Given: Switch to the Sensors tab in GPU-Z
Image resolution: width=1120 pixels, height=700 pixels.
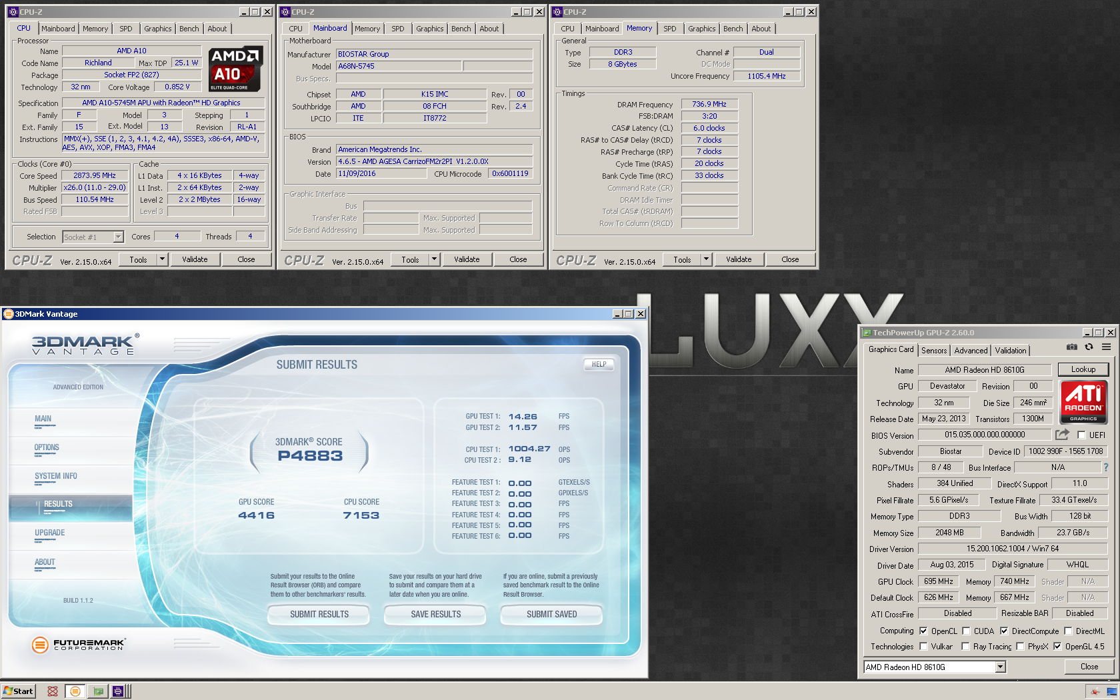Looking at the screenshot, I should pos(934,350).
